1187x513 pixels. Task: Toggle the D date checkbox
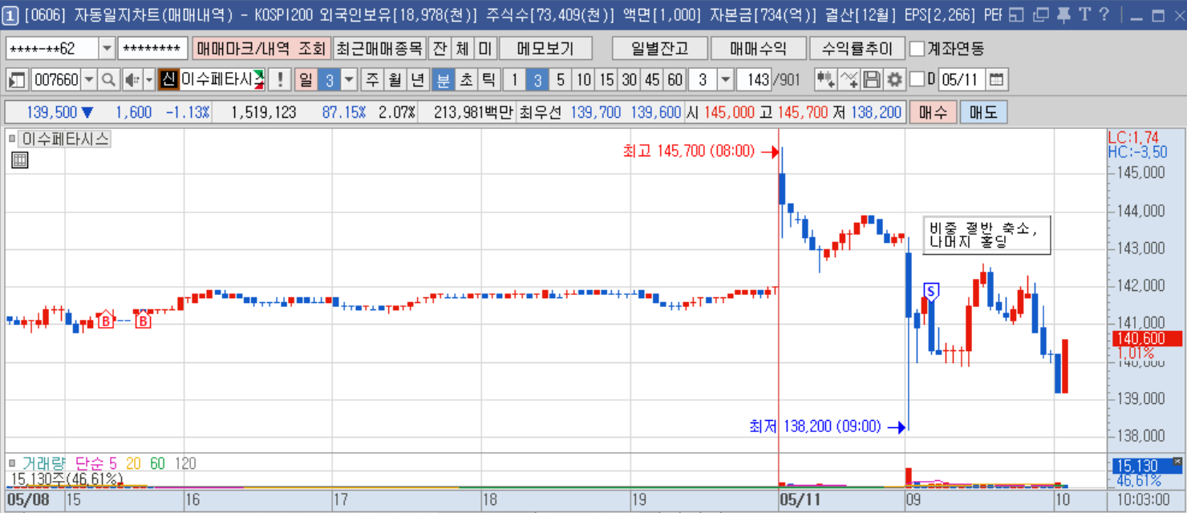point(918,79)
